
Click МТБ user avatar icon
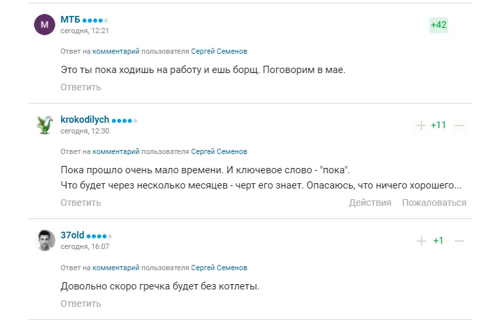(x=45, y=25)
